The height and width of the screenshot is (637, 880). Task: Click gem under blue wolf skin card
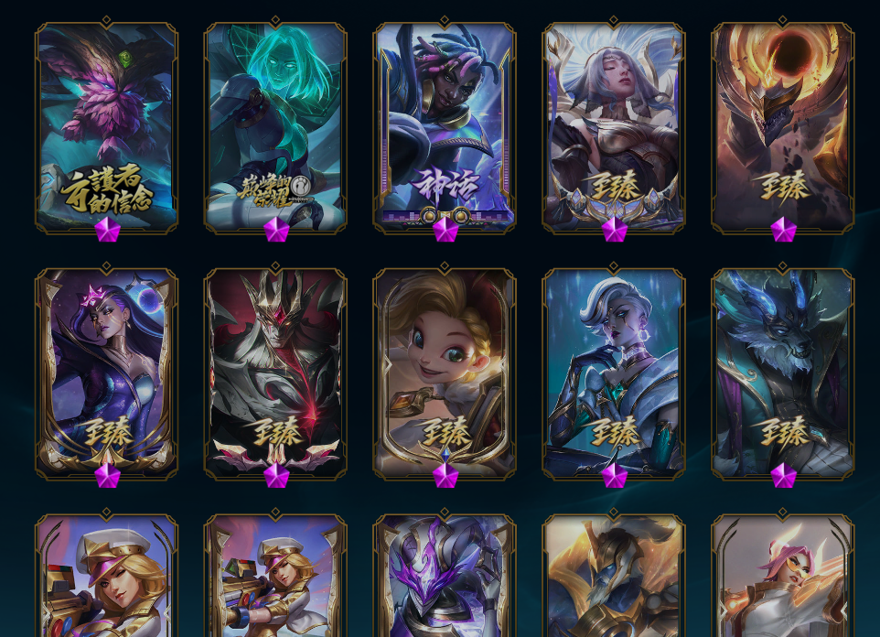click(x=783, y=475)
